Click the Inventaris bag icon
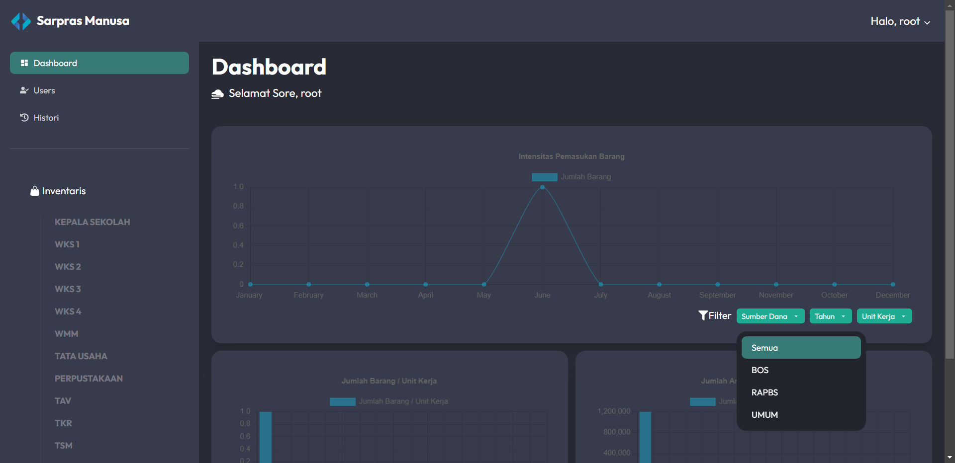This screenshot has height=463, width=955. coord(35,191)
